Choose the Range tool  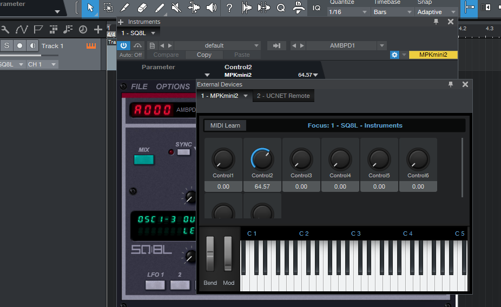(108, 8)
